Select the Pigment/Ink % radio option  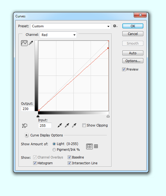(54, 150)
